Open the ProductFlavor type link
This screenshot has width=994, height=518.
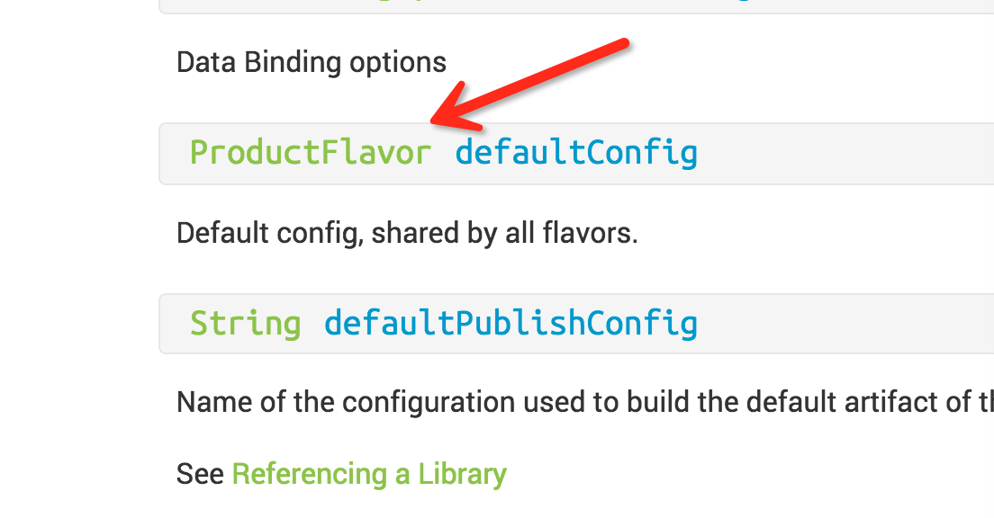(x=311, y=153)
